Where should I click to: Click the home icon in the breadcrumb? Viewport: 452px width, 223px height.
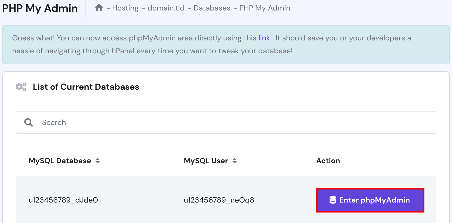click(99, 8)
